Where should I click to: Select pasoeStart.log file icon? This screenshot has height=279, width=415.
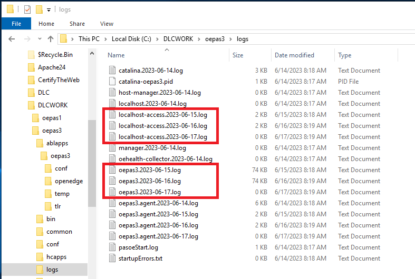click(112, 247)
